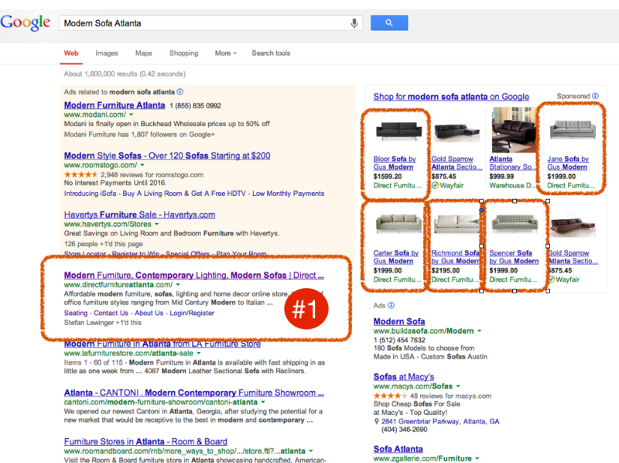
Task: Expand arrow next to macys.com/Sofas URL
Action: pyautogui.click(x=458, y=386)
